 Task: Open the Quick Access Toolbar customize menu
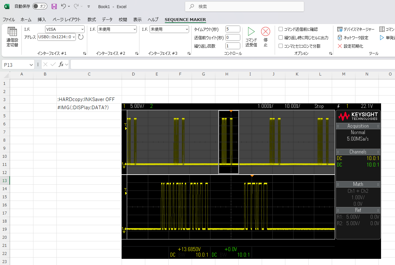pyautogui.click(x=89, y=6)
